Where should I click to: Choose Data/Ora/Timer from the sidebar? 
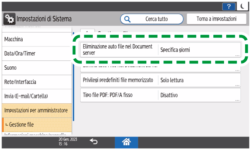coord(36,53)
